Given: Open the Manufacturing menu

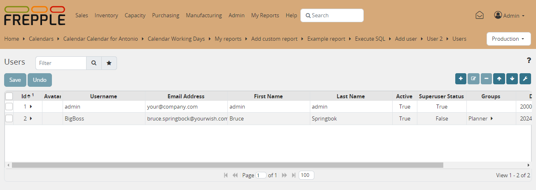Looking at the screenshot, I should pos(204,15).
